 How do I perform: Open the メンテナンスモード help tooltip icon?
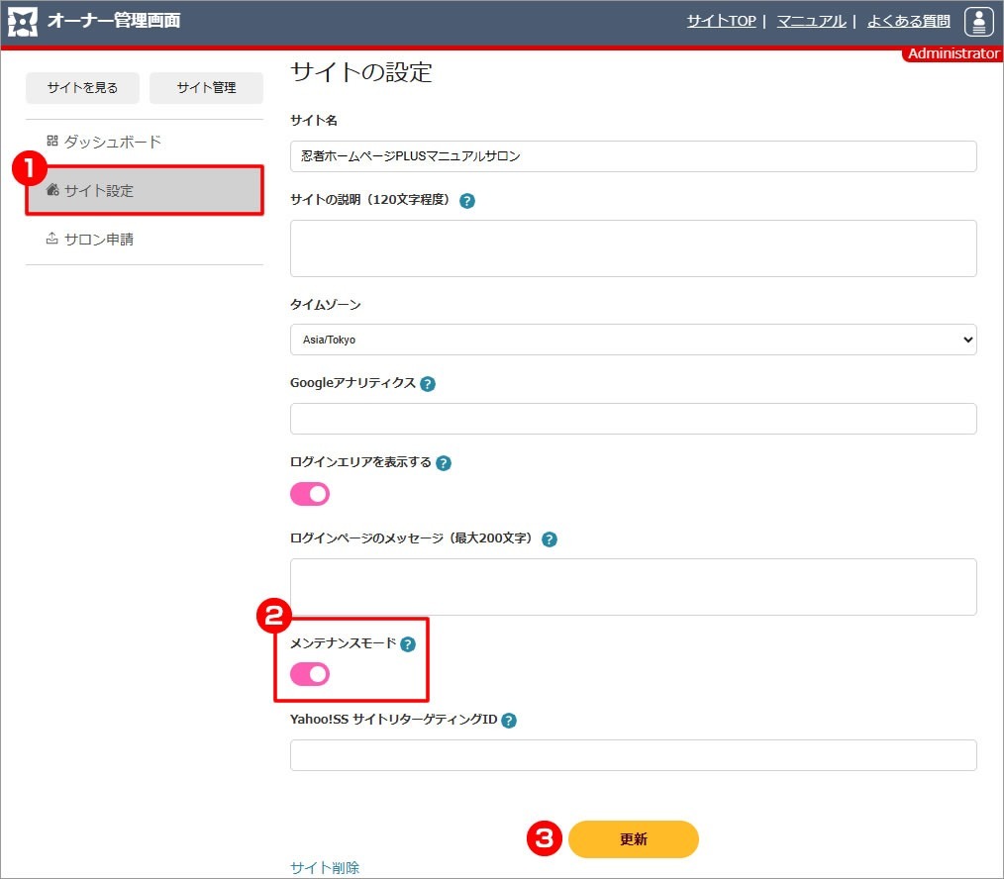(408, 644)
